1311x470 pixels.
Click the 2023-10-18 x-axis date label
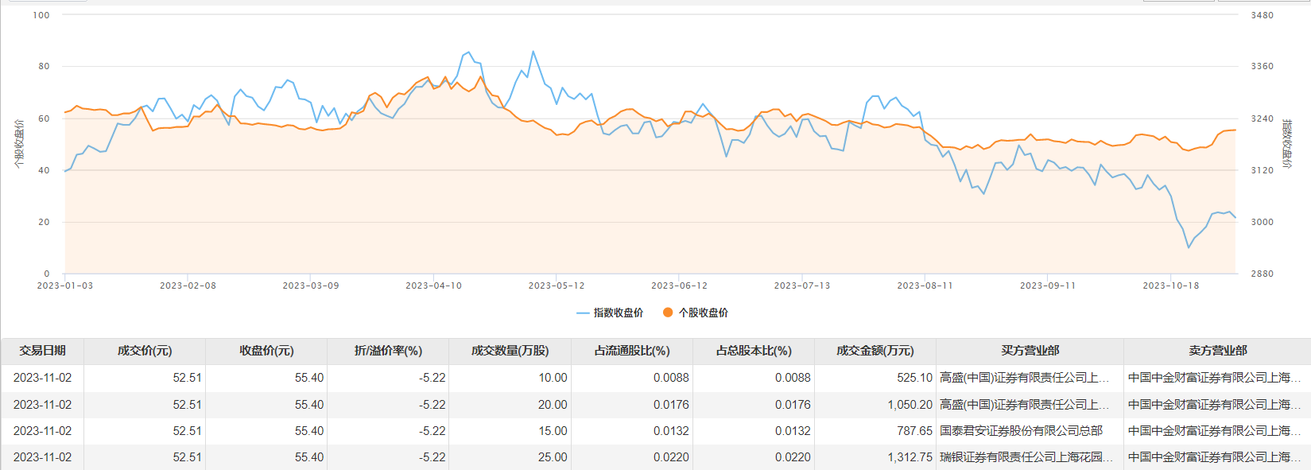coord(1170,285)
